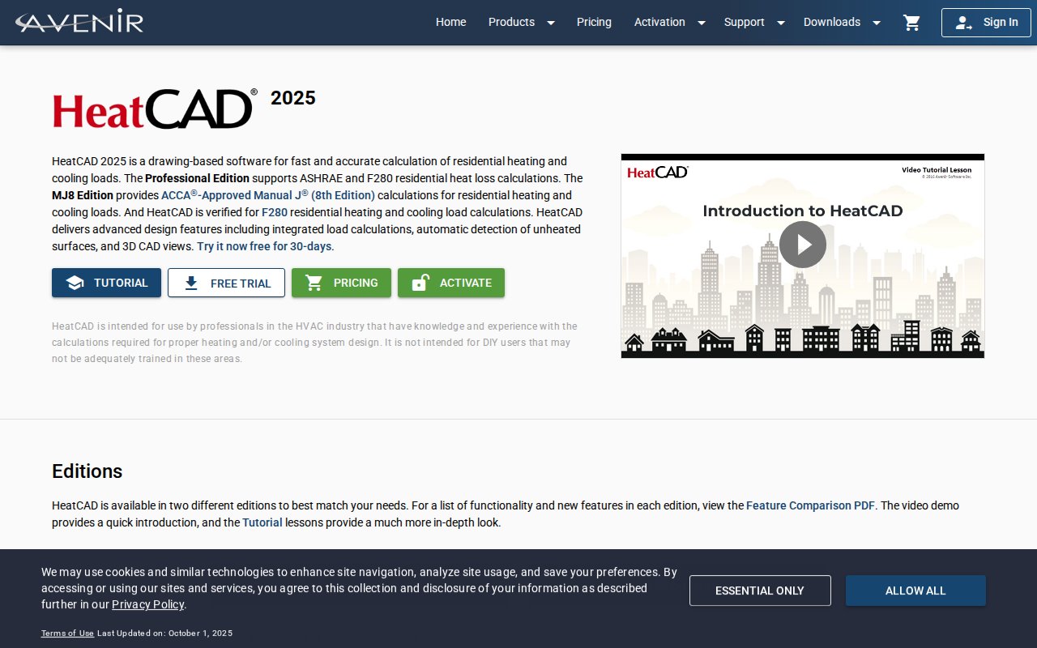The height and width of the screenshot is (648, 1037).
Task: Open the shopping cart icon
Action: coord(912,23)
